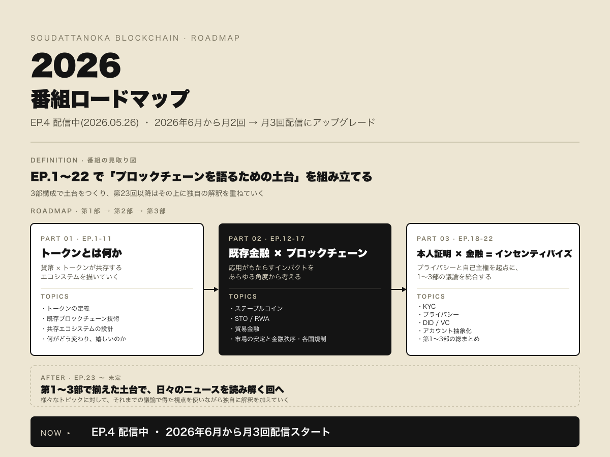
Task: Click the 貿易金融 topic
Action: tap(245, 329)
